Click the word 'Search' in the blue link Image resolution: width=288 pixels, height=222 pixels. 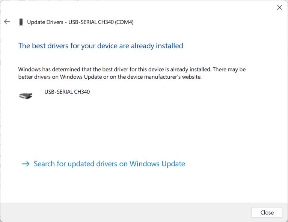[45, 164]
